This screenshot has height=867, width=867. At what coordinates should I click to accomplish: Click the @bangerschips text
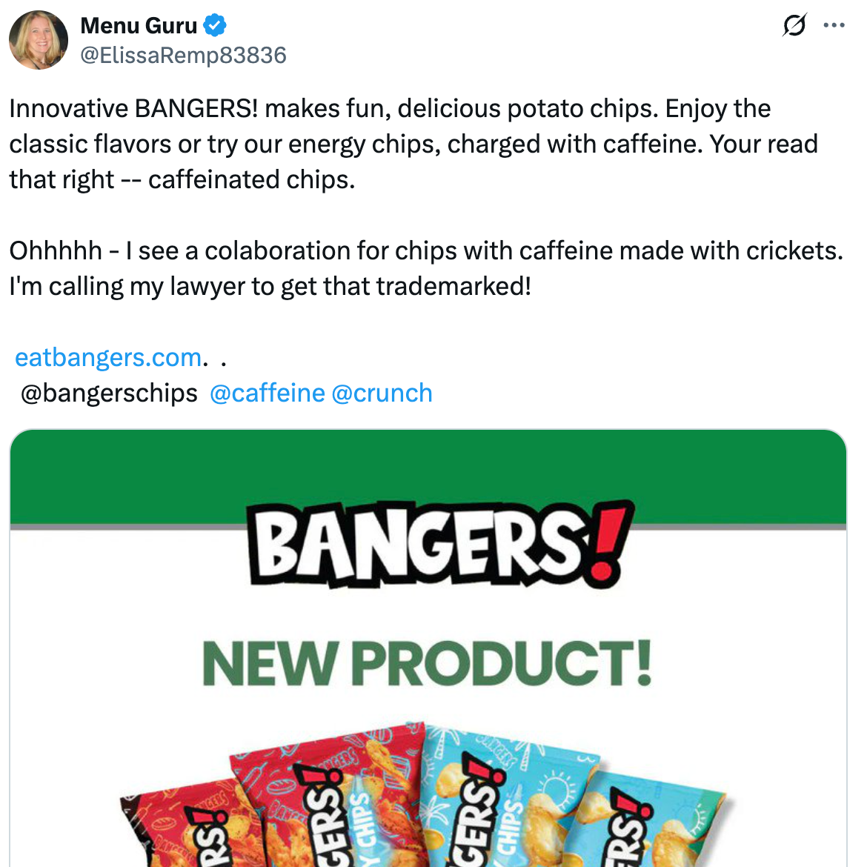click(x=109, y=393)
